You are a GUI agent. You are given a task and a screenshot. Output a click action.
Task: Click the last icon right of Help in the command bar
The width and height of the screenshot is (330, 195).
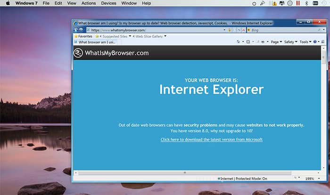point(323,41)
